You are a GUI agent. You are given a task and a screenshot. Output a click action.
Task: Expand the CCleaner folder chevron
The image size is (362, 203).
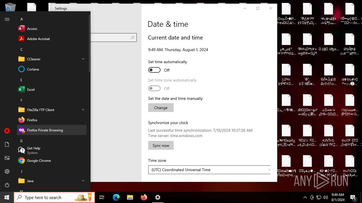click(83, 59)
